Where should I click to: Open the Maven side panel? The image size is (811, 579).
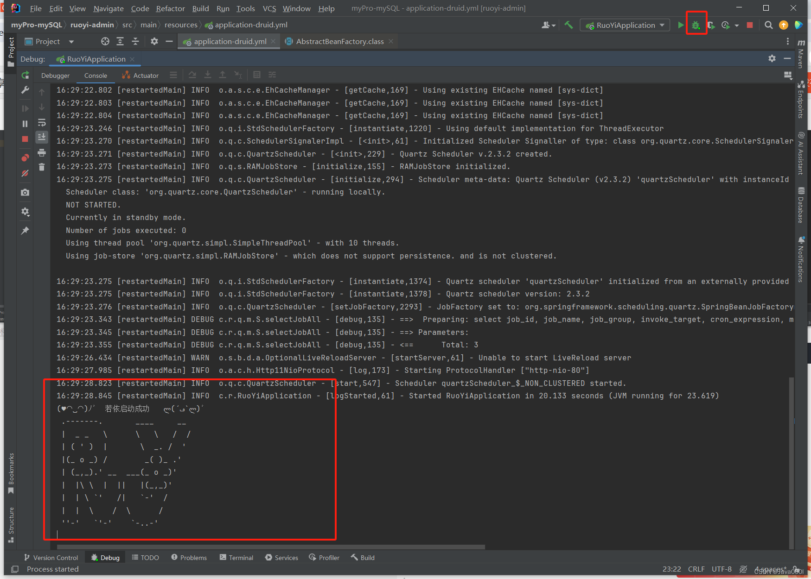point(801,53)
